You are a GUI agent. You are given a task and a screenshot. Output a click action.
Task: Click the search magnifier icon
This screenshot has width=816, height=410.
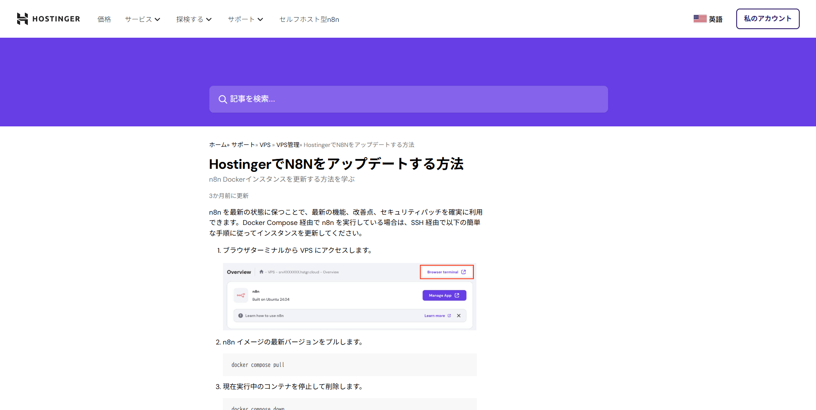223,99
